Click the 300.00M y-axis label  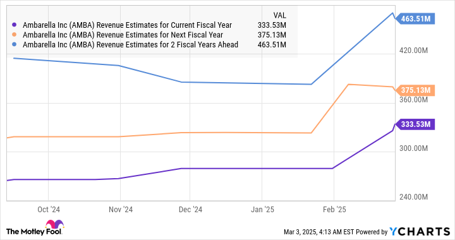pos(413,148)
